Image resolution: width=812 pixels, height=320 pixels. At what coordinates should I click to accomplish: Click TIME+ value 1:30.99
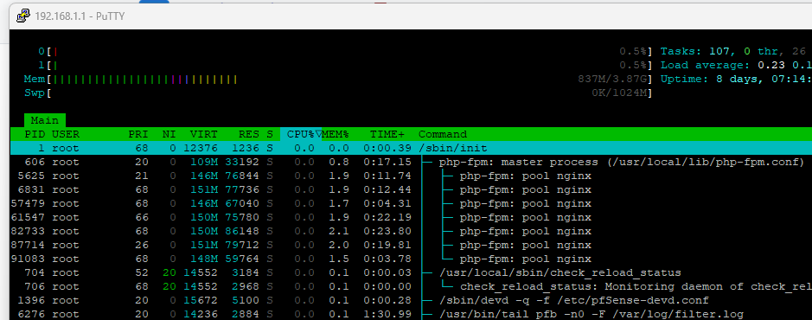[x=387, y=314]
